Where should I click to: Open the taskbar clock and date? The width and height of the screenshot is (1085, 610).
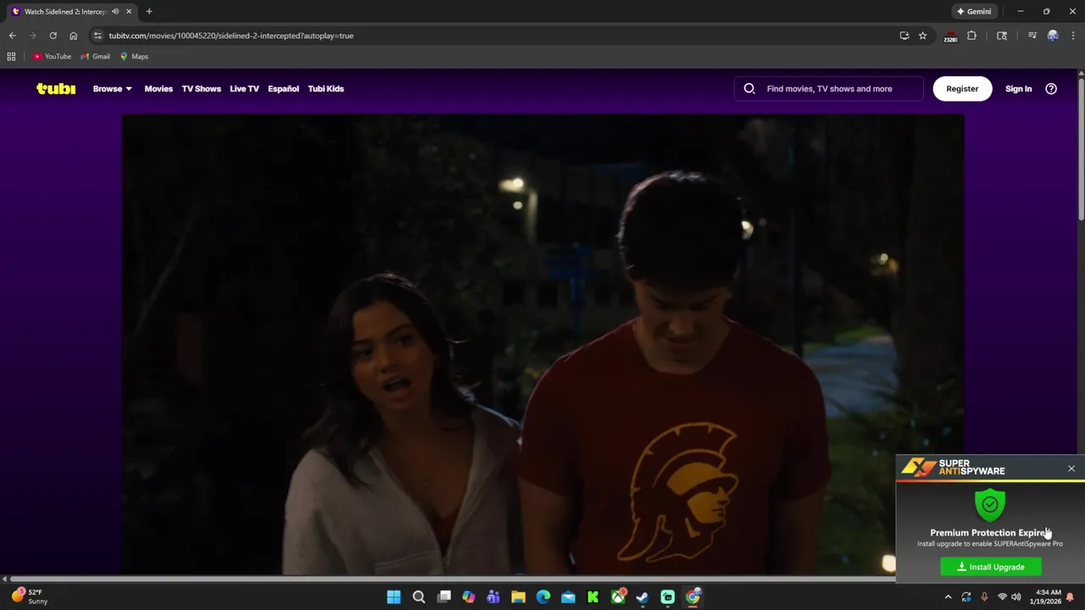click(x=1047, y=597)
